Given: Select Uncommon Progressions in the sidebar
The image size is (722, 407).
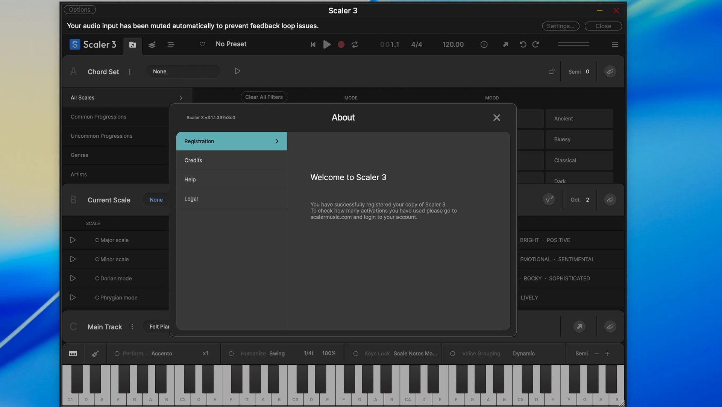Looking at the screenshot, I should point(116,136).
